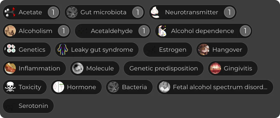280x118 pixels.
Task: Click the Gingivitis teeth icon
Action: point(216,68)
